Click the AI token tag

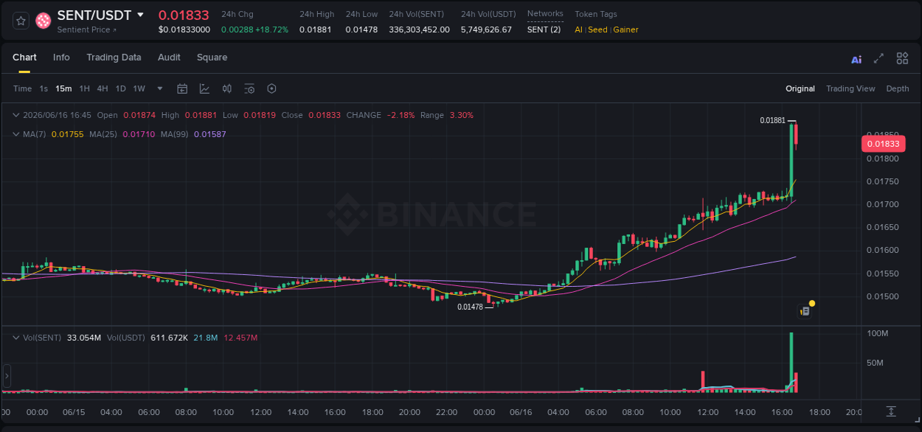[578, 29]
